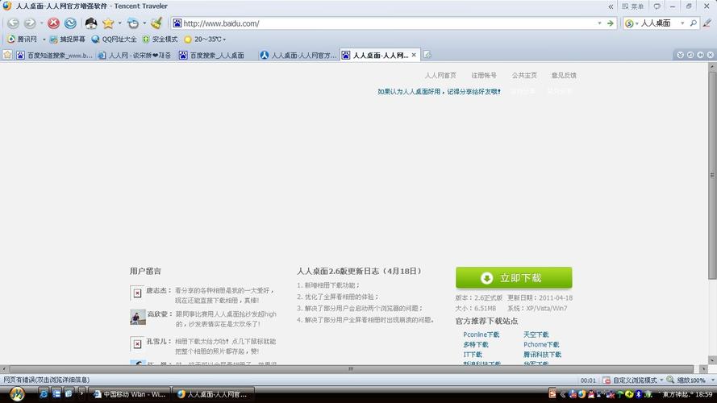Stop page loading with red X icon
The image size is (717, 403).
coord(53,23)
